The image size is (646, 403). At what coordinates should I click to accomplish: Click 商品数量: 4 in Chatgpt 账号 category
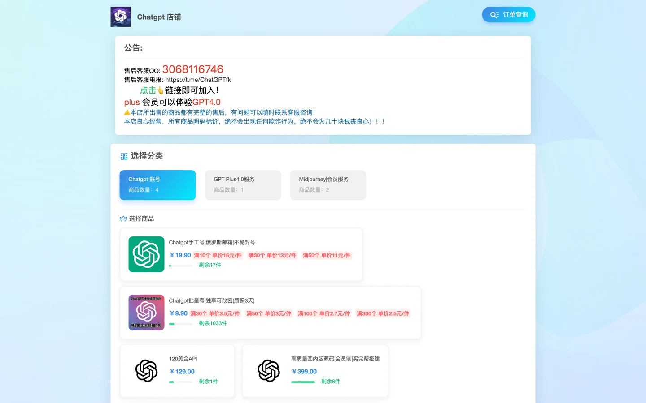point(144,190)
